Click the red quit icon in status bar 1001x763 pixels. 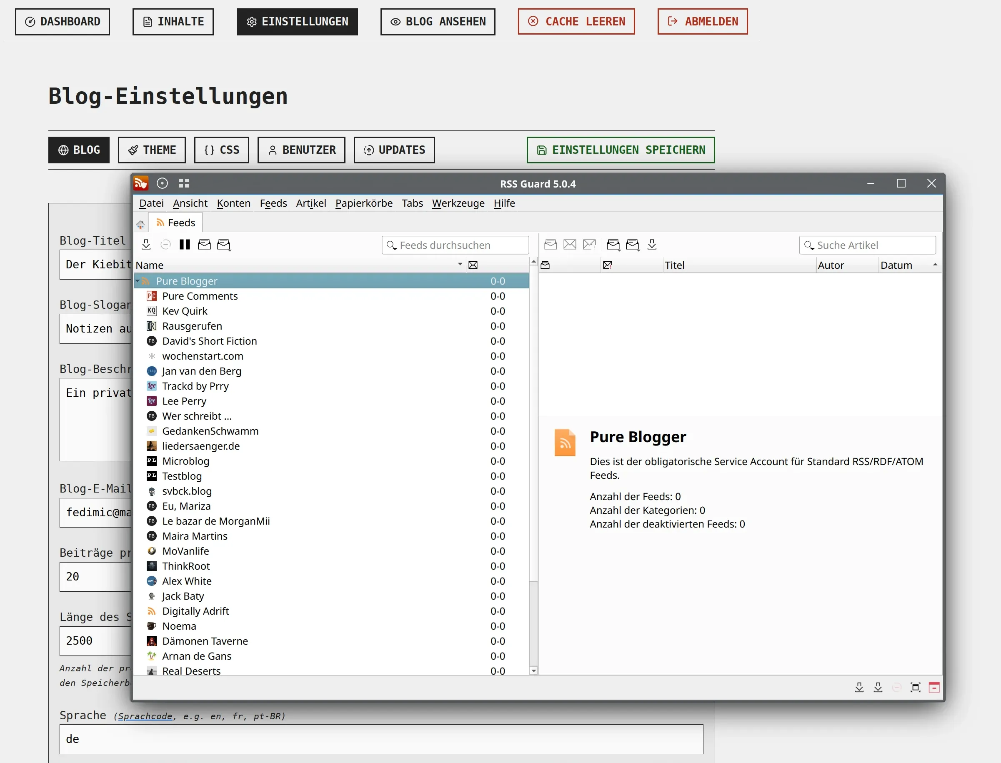[x=934, y=687]
